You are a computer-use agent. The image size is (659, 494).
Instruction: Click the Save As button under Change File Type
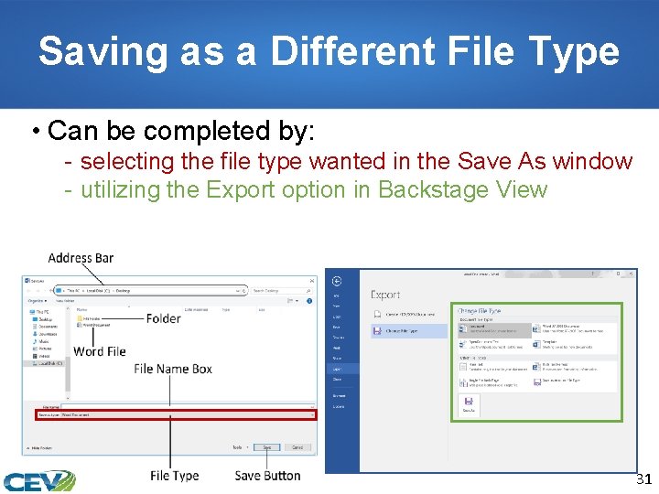pos(469,405)
